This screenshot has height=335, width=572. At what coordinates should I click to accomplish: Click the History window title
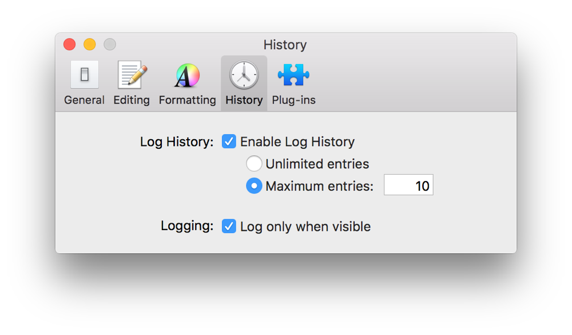coord(285,45)
